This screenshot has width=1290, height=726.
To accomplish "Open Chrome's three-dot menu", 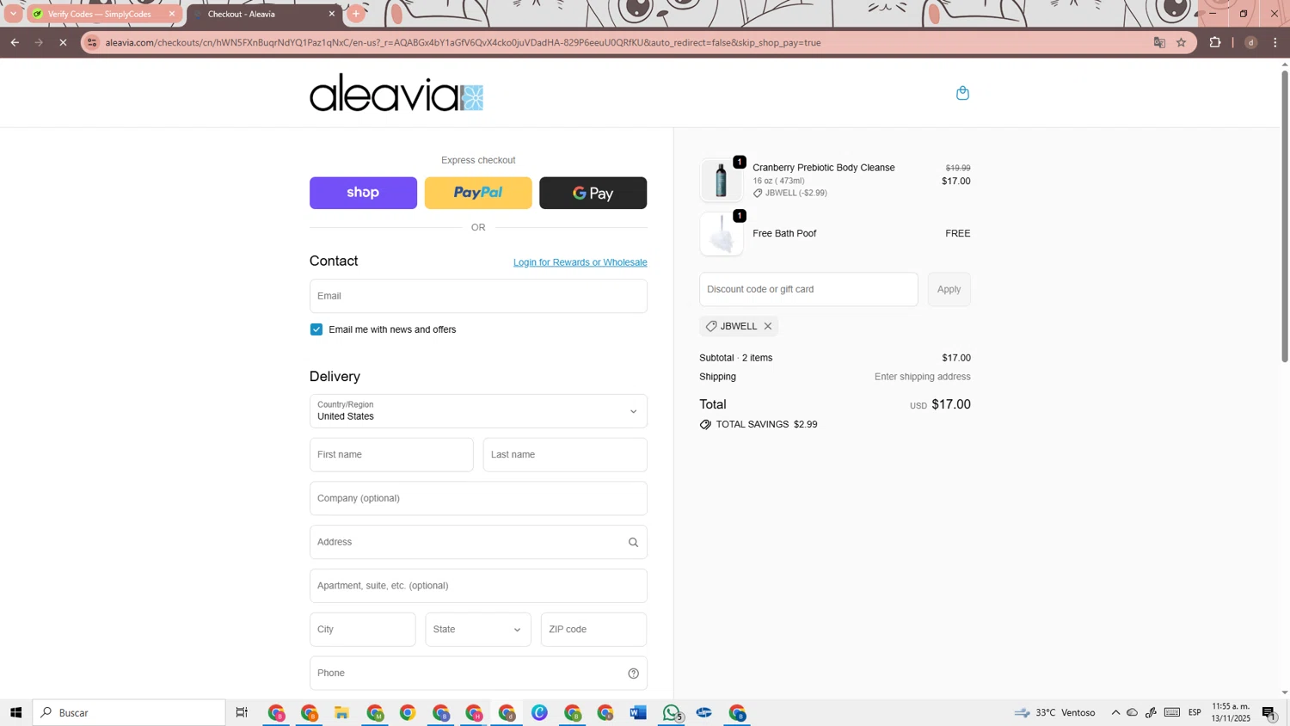I will pos(1275,42).
